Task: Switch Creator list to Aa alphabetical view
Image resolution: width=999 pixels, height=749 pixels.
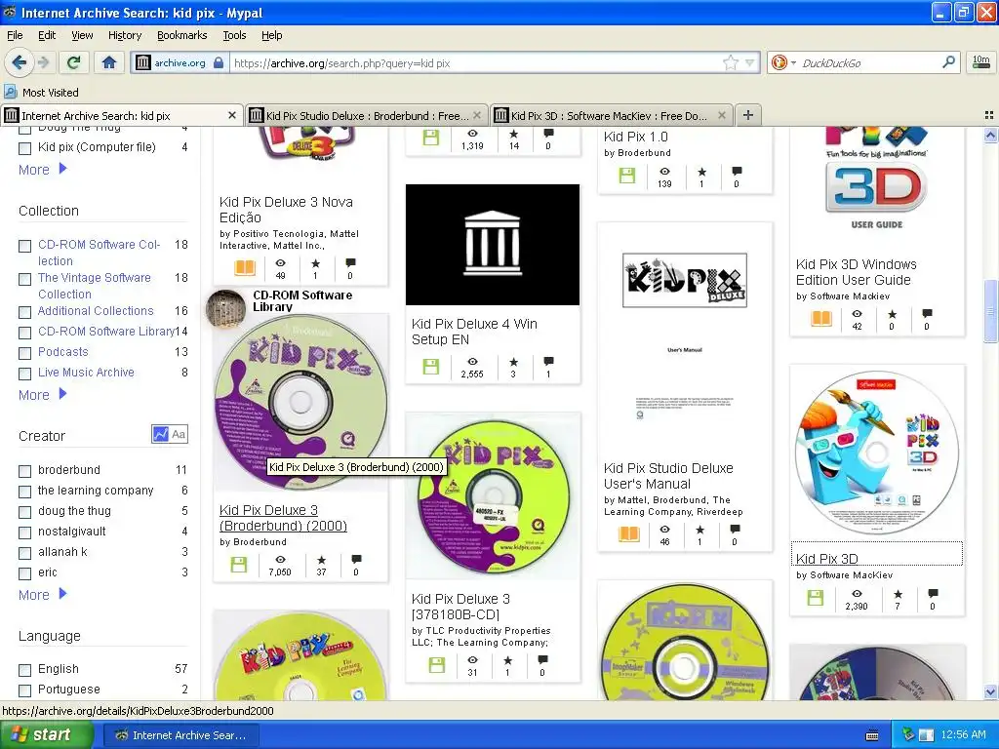Action: 180,434
